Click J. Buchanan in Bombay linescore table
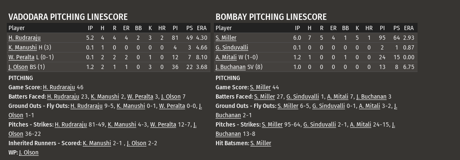Screen dimensions: 460x160 [230, 67]
